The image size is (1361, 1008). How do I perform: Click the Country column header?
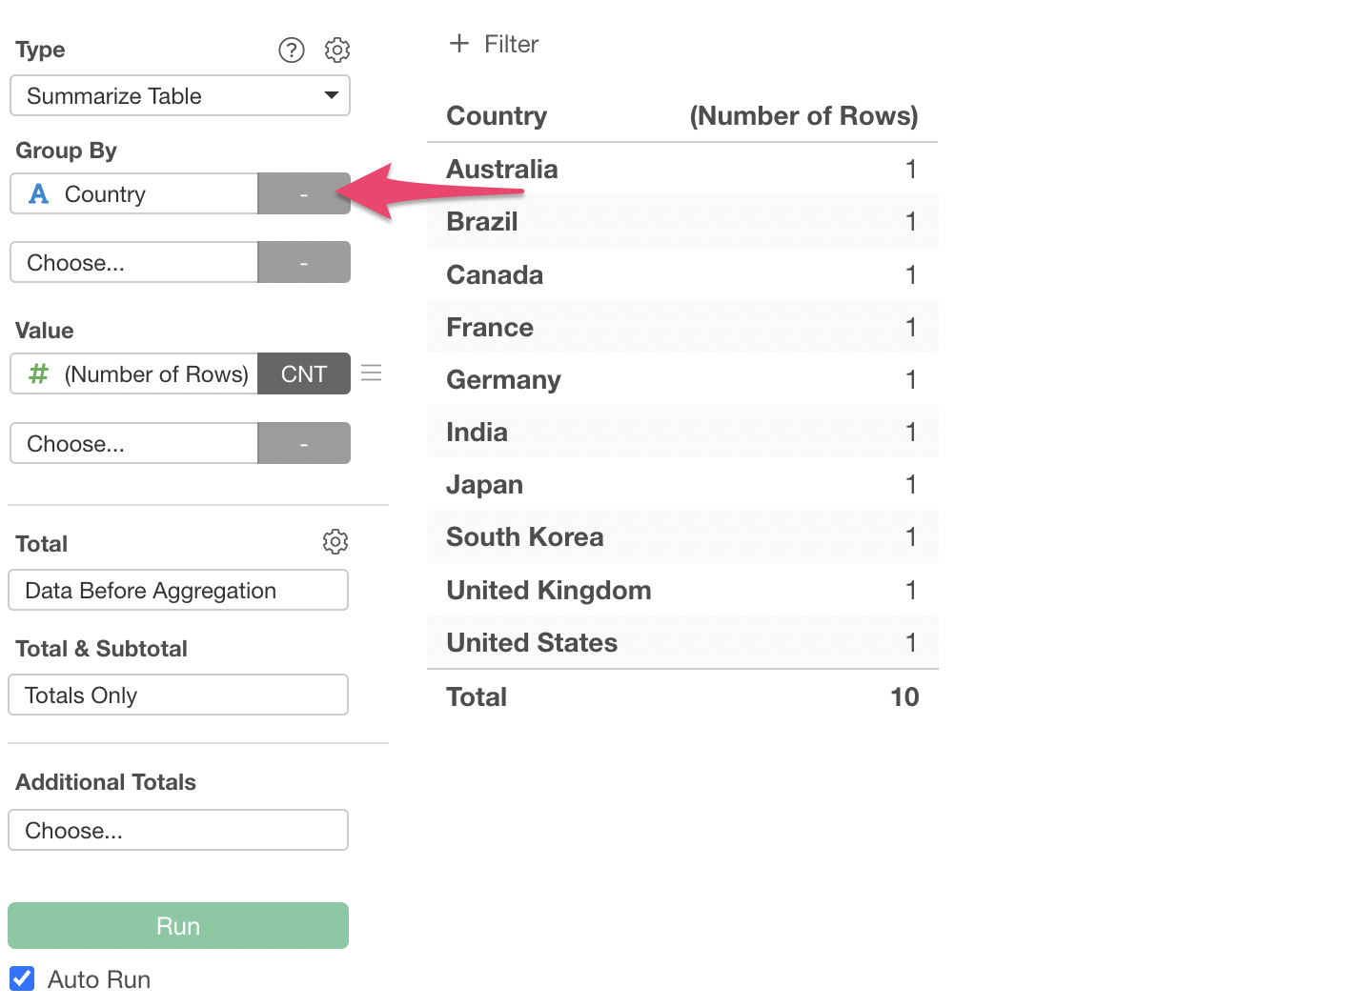click(497, 116)
